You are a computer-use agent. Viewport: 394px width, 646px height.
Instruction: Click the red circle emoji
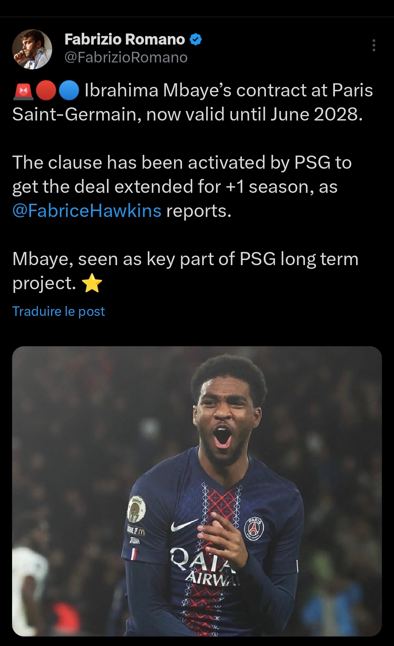click(46, 91)
